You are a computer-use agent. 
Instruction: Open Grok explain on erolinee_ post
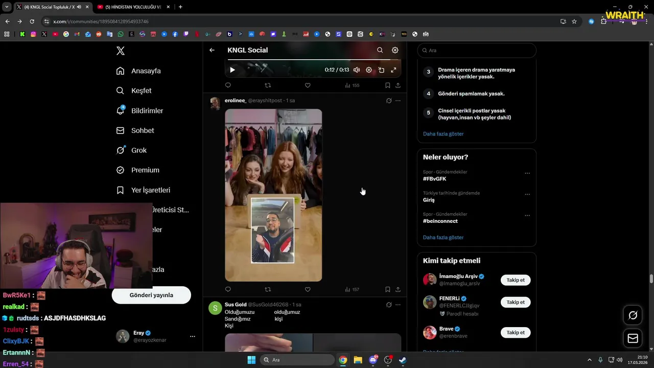pos(389,101)
